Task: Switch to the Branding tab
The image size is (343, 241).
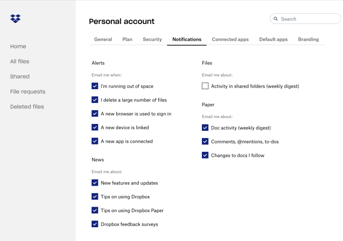Action: [308, 39]
